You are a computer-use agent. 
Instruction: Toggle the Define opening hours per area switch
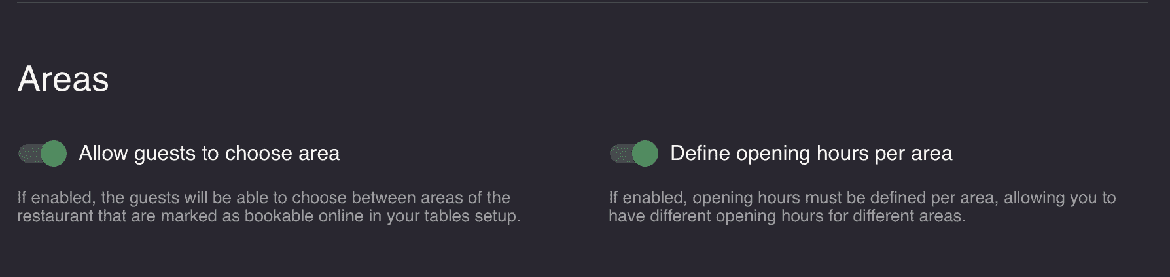(633, 154)
